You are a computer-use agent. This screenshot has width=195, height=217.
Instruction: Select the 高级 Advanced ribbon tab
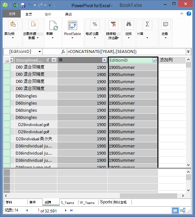(69, 14)
